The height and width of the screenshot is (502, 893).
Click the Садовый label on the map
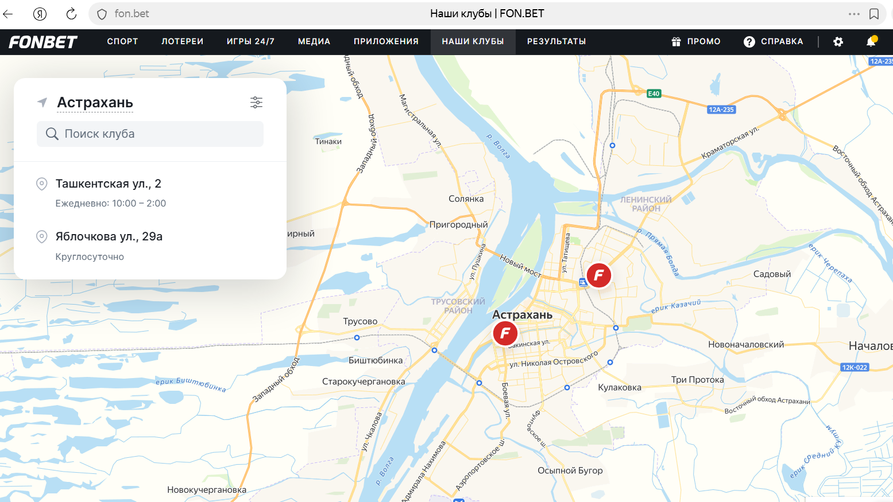(x=772, y=274)
